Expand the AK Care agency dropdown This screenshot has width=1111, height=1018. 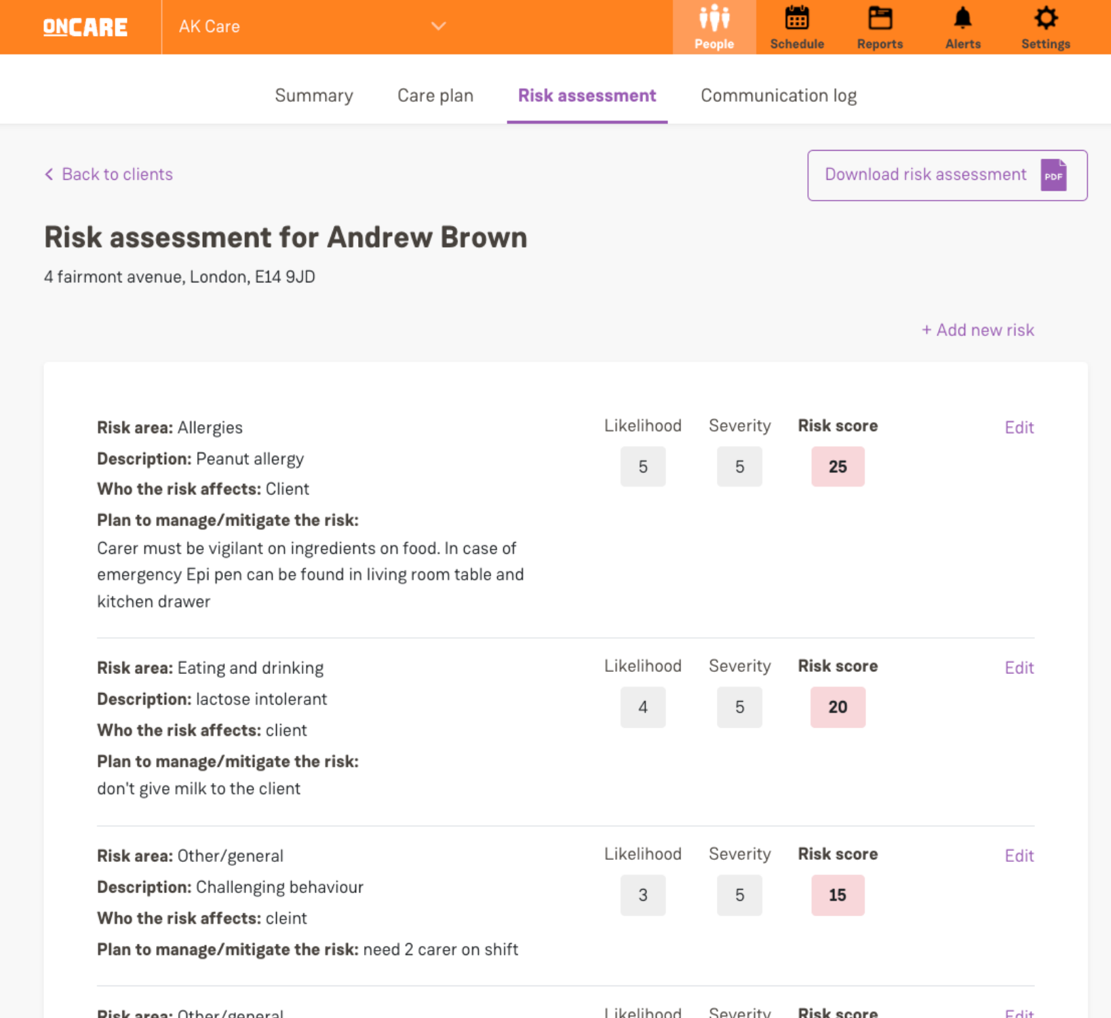(x=438, y=26)
